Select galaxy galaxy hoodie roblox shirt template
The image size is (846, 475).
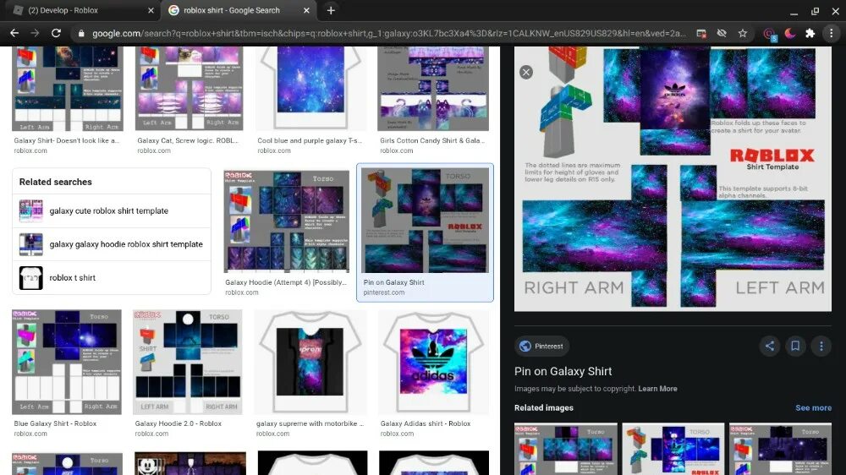point(112,244)
